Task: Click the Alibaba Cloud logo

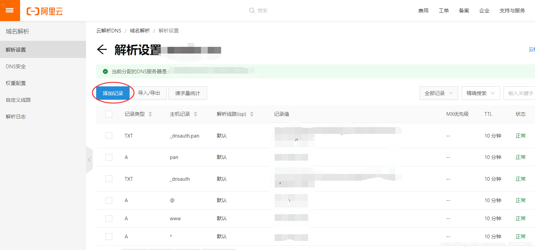Action: pyautogui.click(x=45, y=11)
